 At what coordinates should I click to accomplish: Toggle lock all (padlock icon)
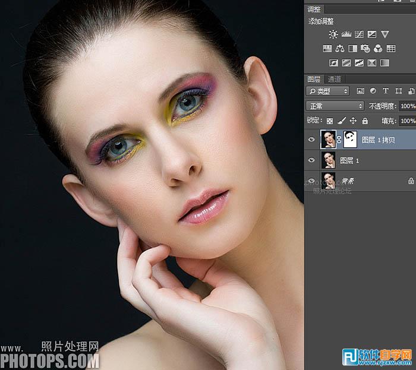pos(365,121)
